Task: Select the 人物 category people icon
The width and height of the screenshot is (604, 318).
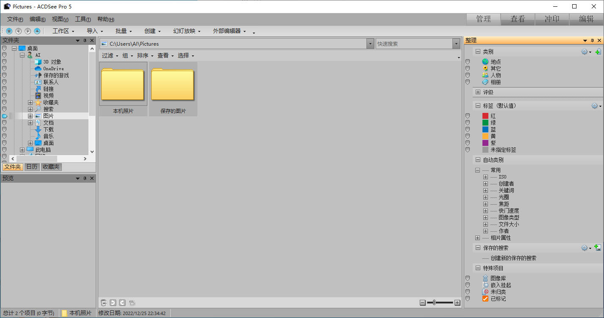Action: [x=485, y=75]
